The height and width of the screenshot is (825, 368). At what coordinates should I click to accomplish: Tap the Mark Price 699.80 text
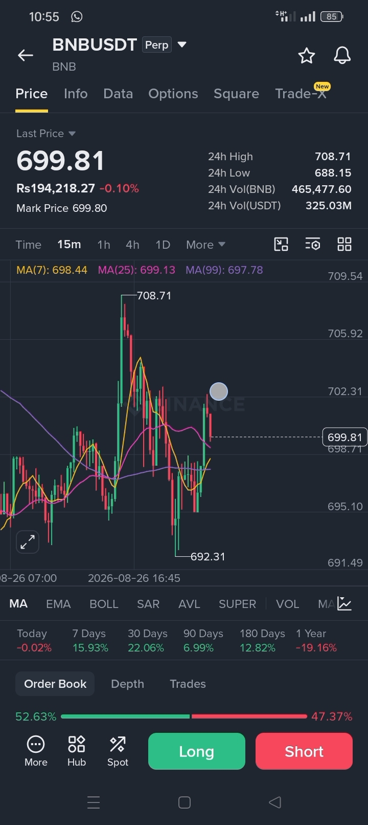(62, 208)
